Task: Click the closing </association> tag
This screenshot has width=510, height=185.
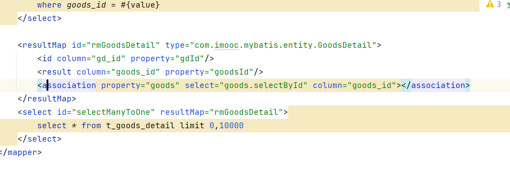Action: pyautogui.click(x=436, y=85)
